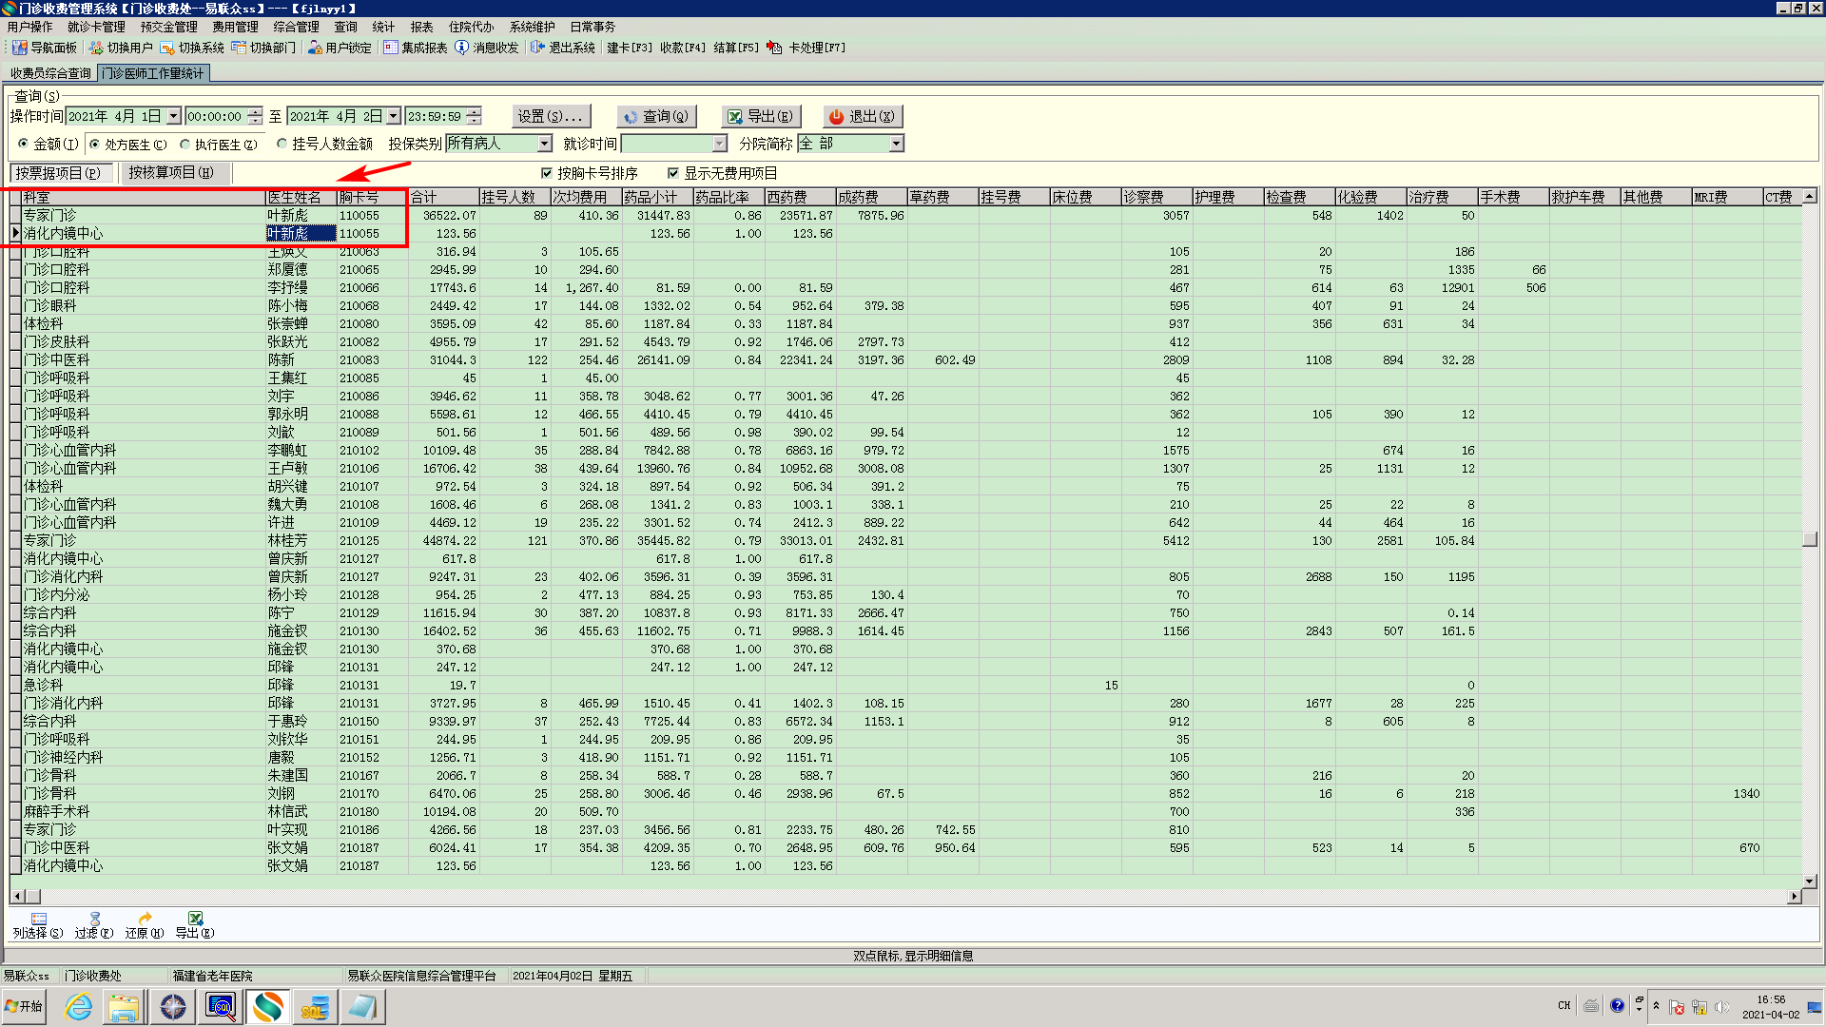
Task: Expand the 投保类别 dropdown
Action: point(545,144)
